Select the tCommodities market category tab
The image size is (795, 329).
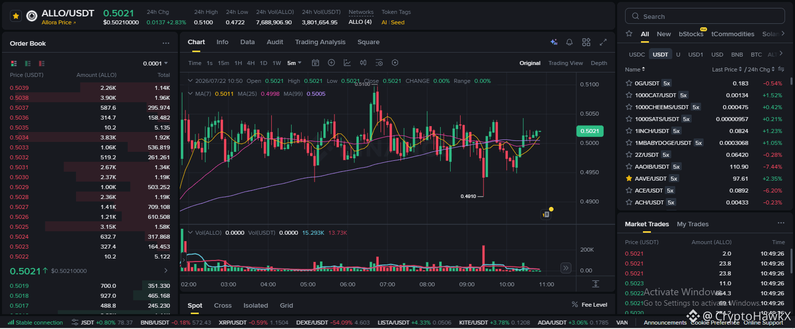[x=732, y=34]
